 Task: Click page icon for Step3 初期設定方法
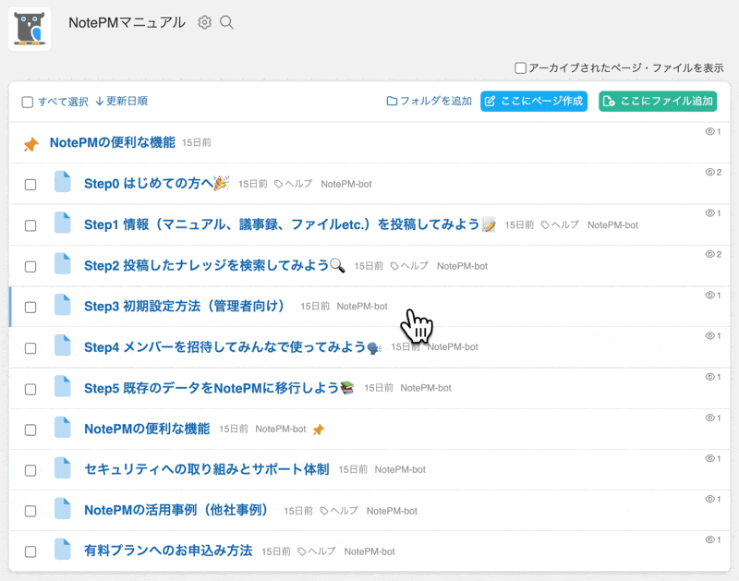pyautogui.click(x=62, y=305)
